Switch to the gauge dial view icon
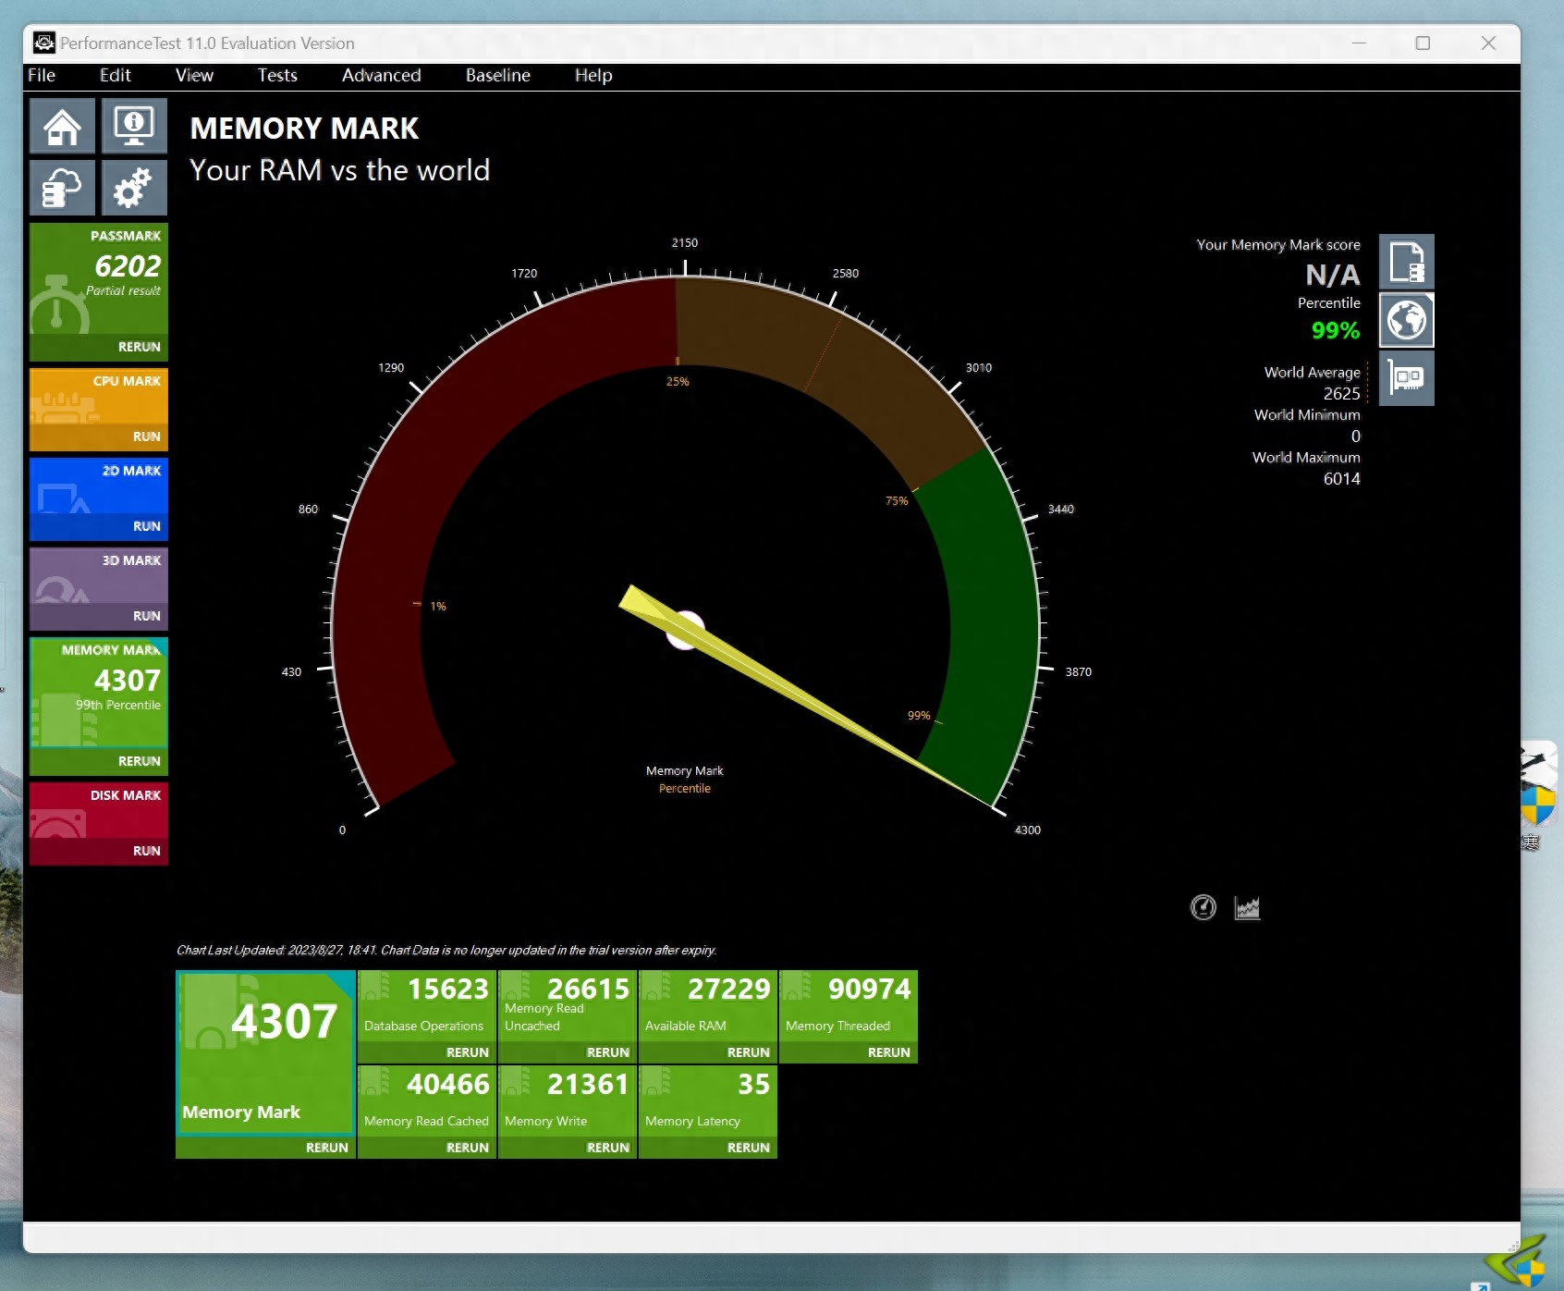 (x=1203, y=908)
